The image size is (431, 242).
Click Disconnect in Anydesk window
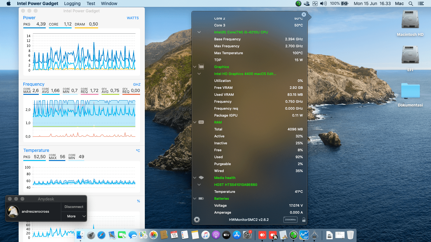pyautogui.click(x=74, y=207)
